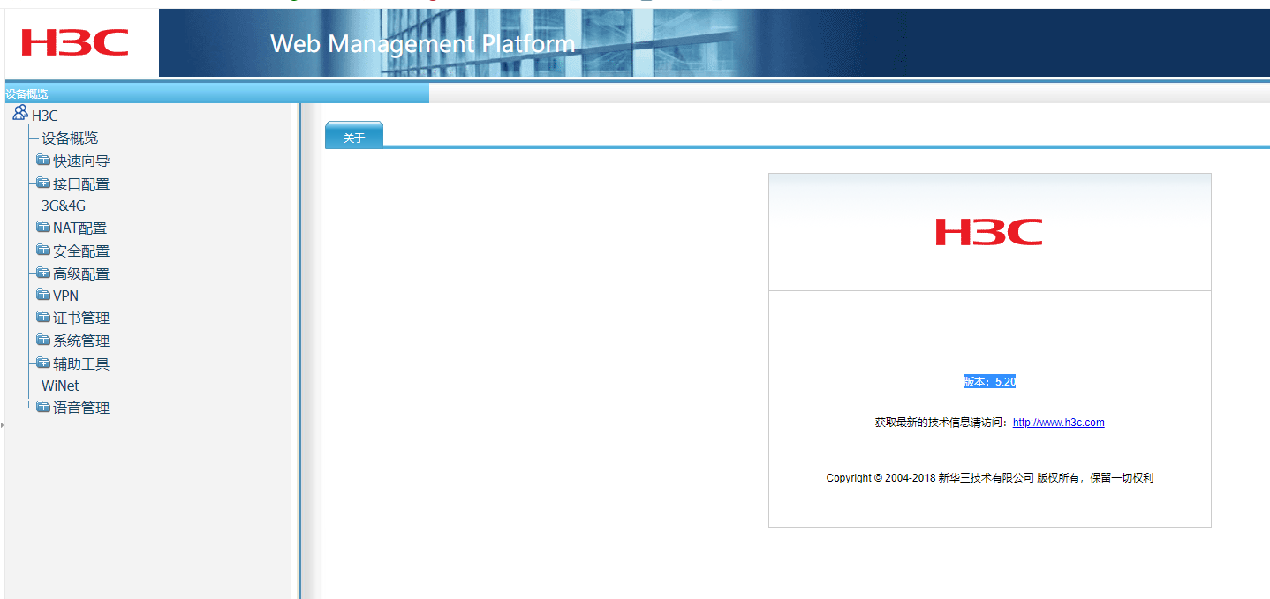Open the WiNet tree item
This screenshot has height=599, width=1270.
coord(60,386)
